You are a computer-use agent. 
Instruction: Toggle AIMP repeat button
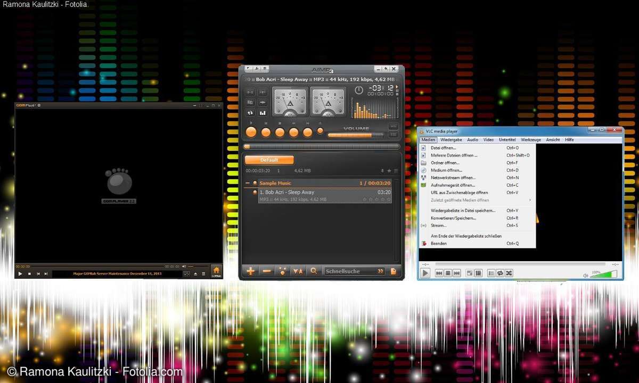point(250,113)
